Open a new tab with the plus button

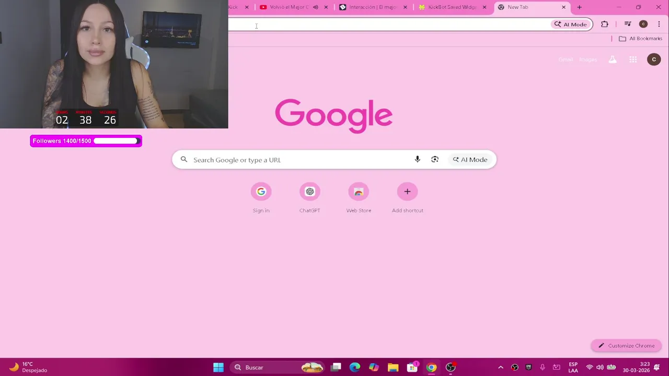click(x=579, y=7)
